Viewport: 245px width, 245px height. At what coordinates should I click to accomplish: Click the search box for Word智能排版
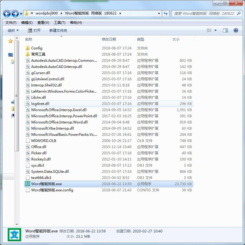point(204,13)
